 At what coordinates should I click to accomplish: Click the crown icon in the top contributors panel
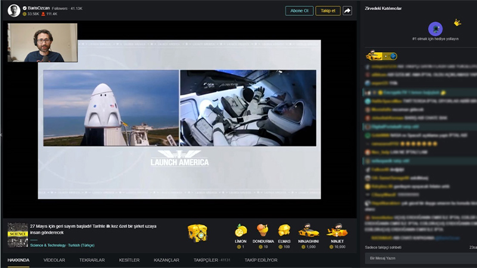click(x=457, y=23)
